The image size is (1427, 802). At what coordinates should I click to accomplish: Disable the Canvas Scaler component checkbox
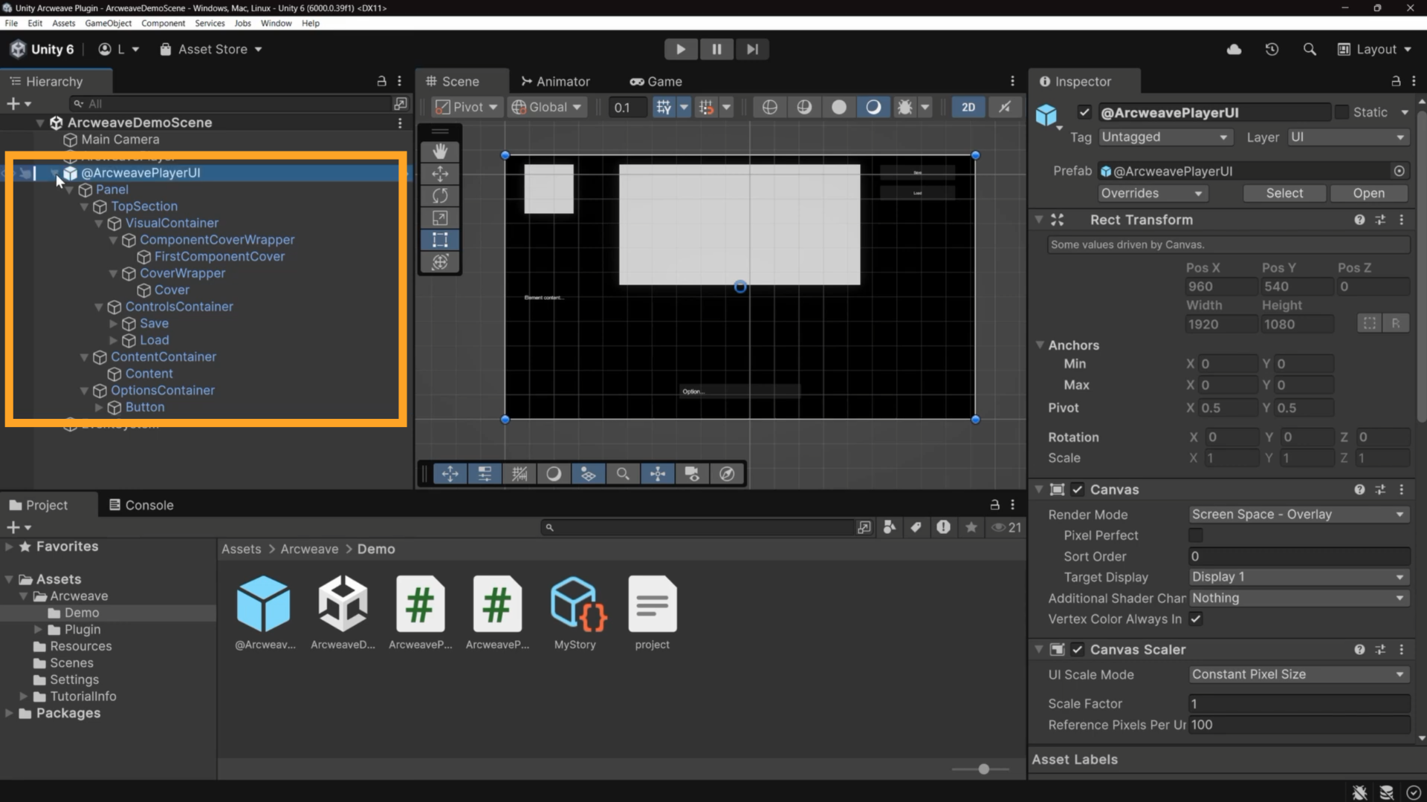tap(1077, 650)
